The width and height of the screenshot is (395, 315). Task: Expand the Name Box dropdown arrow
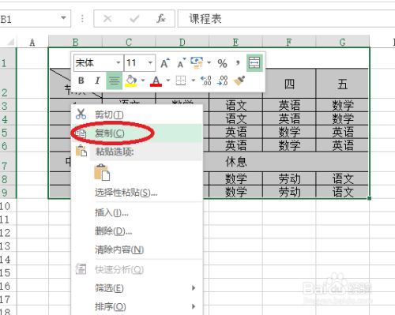pos(63,18)
